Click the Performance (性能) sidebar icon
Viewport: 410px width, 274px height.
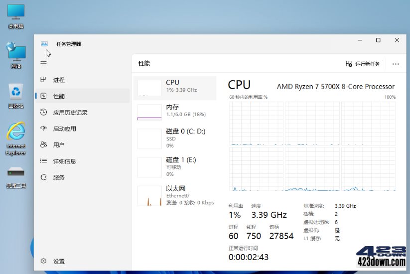pos(43,96)
